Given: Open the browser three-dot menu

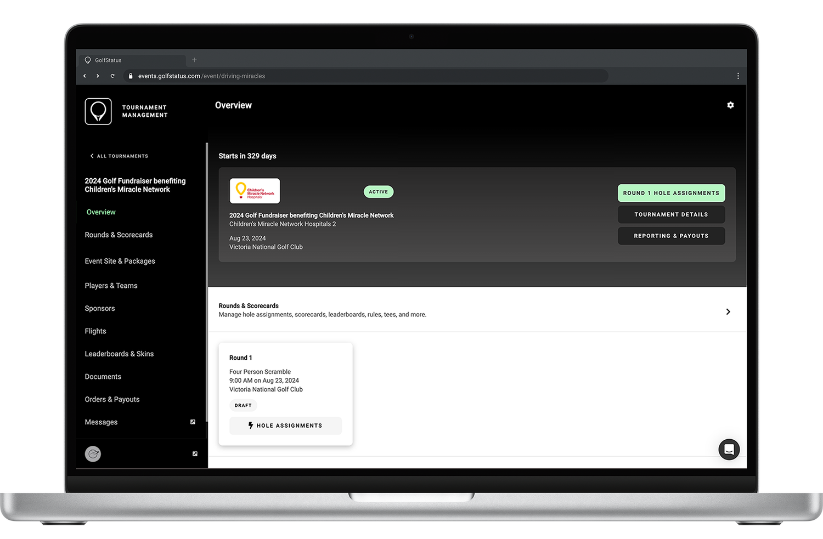Looking at the screenshot, I should pos(738,76).
